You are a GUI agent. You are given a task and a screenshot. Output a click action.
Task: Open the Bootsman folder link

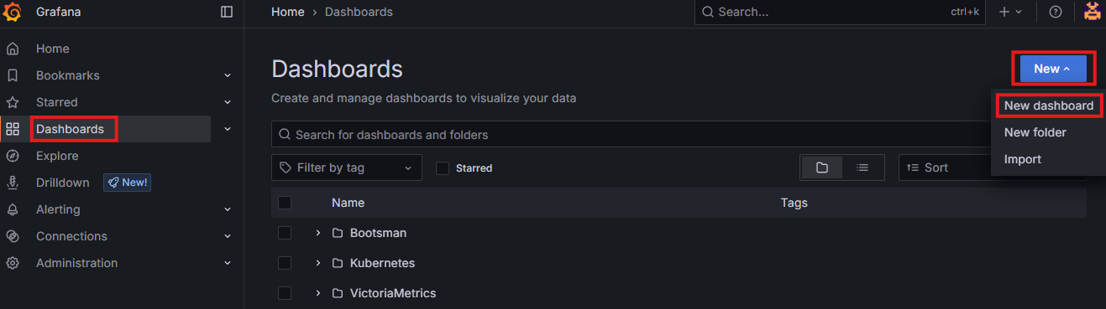[x=378, y=233]
